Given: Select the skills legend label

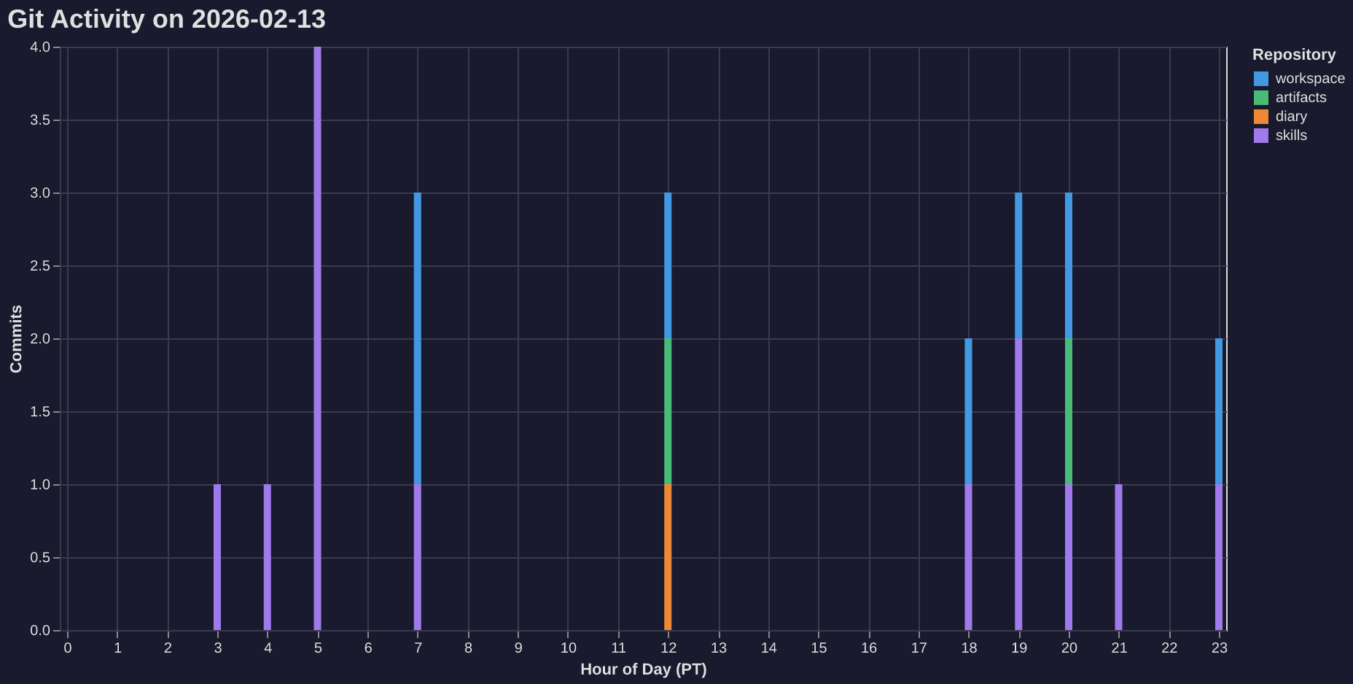Looking at the screenshot, I should tap(1291, 135).
